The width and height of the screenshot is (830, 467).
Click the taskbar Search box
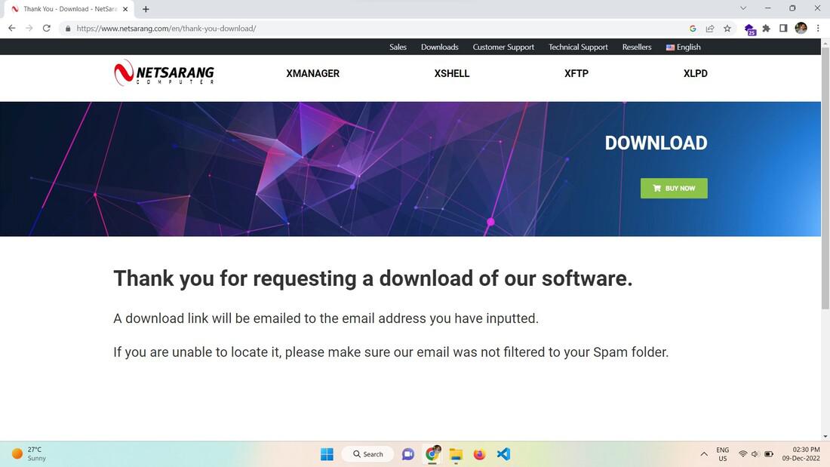[368, 453]
